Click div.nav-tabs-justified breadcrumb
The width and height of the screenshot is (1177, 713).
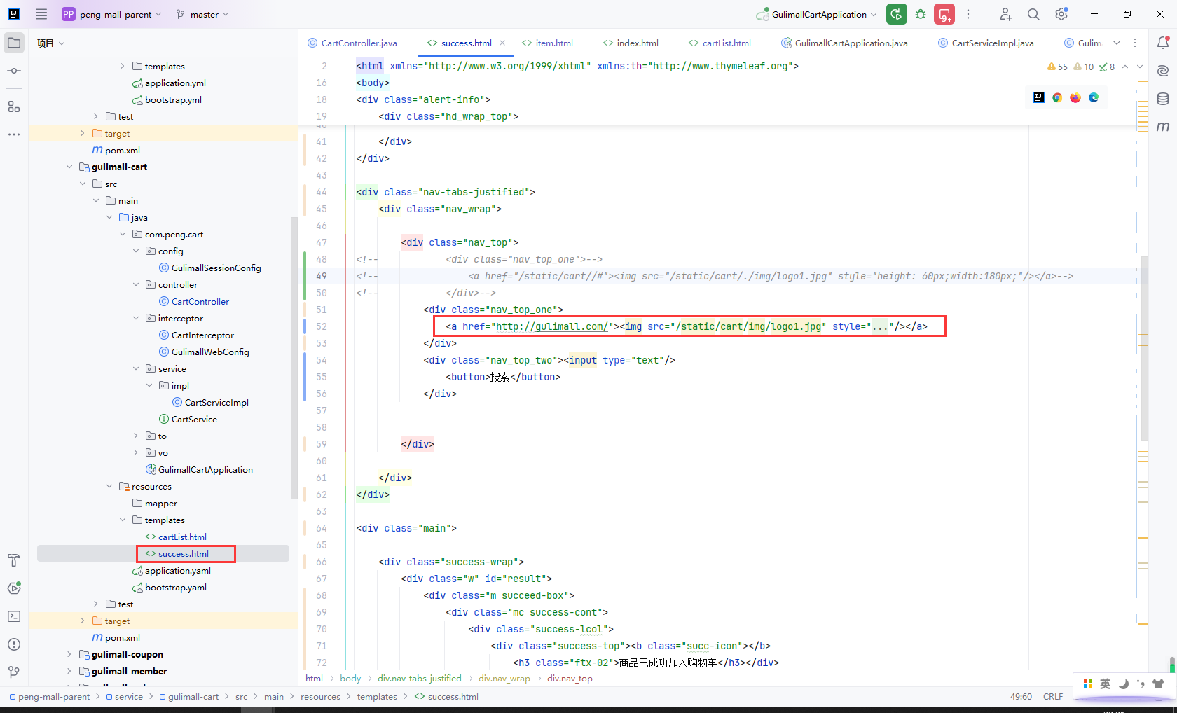(420, 678)
